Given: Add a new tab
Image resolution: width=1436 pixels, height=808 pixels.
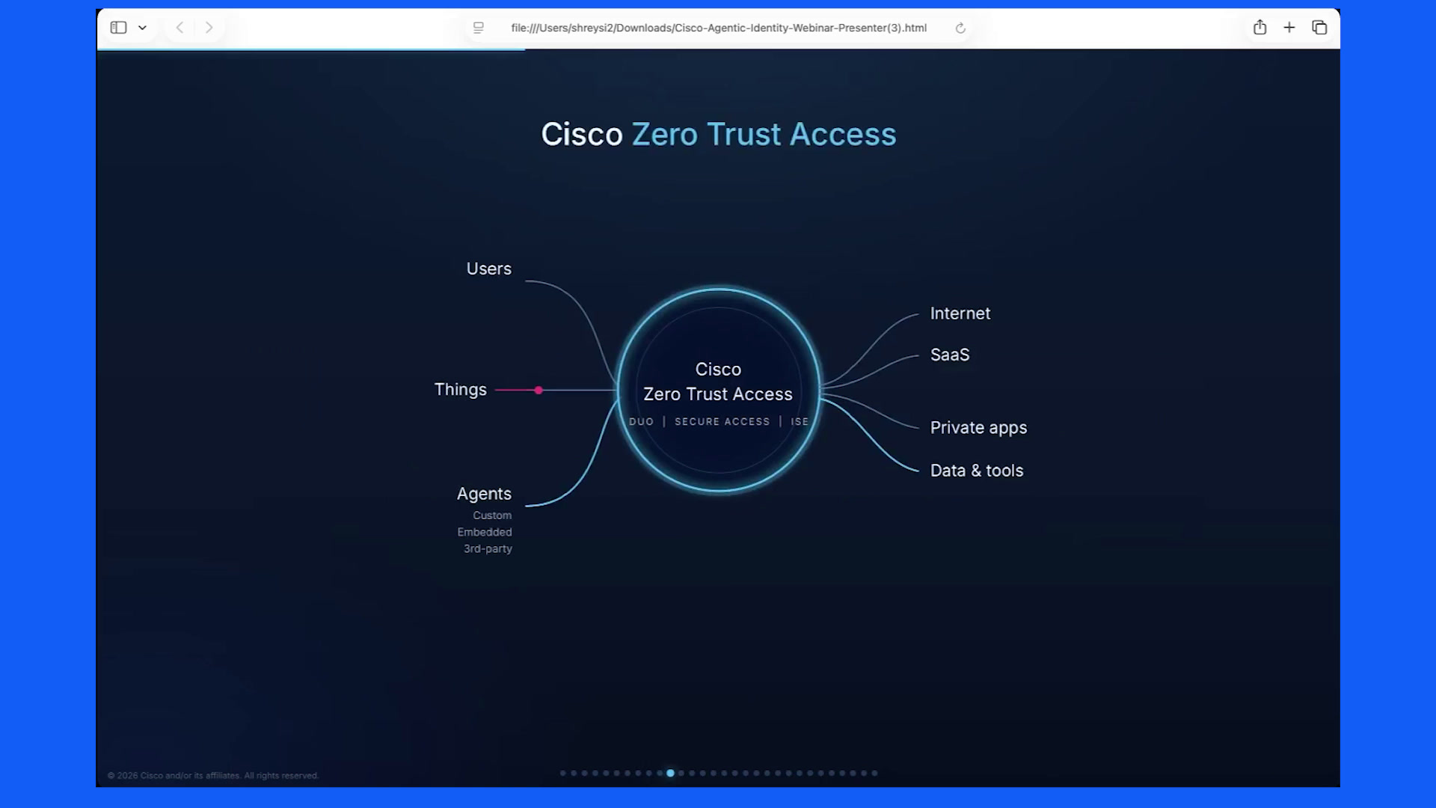Looking at the screenshot, I should pyautogui.click(x=1289, y=28).
